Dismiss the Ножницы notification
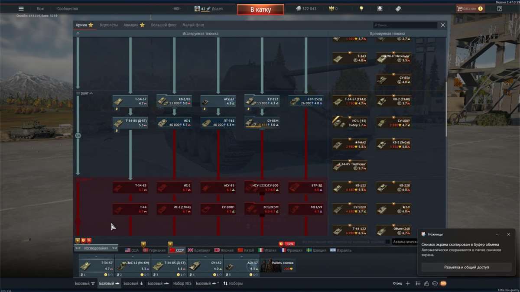 (x=509, y=234)
